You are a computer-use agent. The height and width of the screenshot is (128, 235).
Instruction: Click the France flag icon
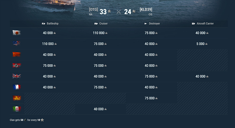17,87
